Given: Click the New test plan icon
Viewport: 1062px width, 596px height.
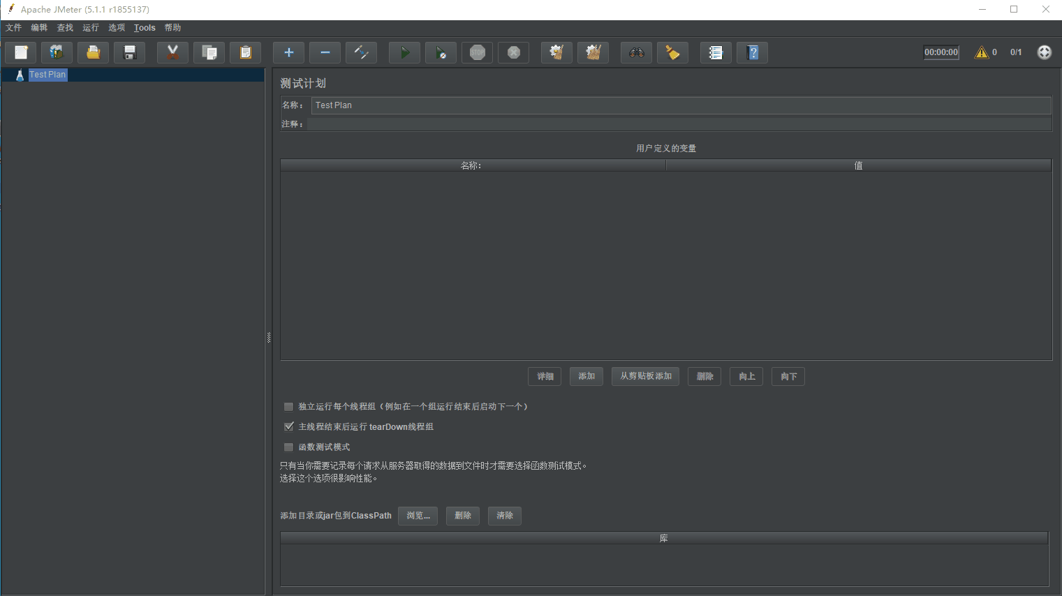Looking at the screenshot, I should click(21, 52).
